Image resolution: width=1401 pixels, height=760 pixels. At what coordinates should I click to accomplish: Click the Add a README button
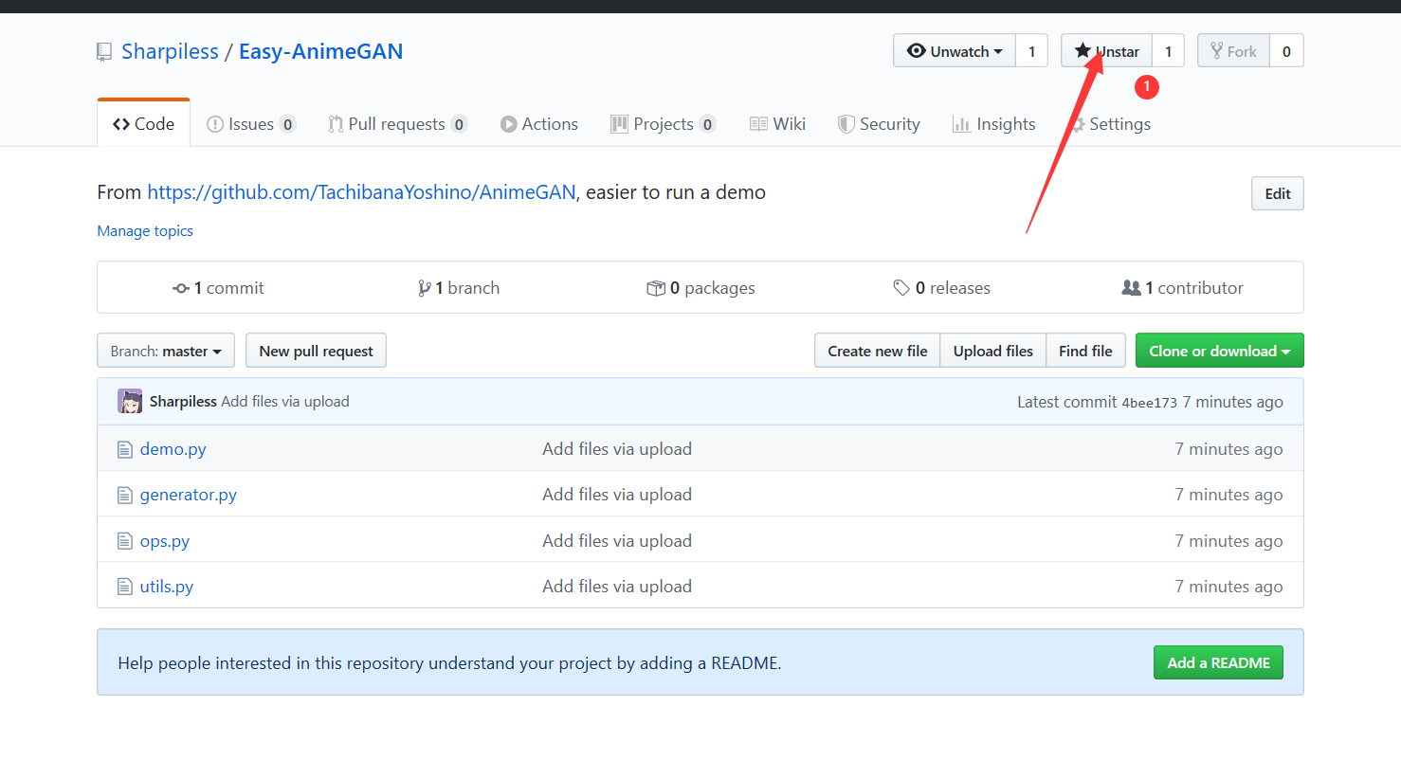tap(1218, 662)
